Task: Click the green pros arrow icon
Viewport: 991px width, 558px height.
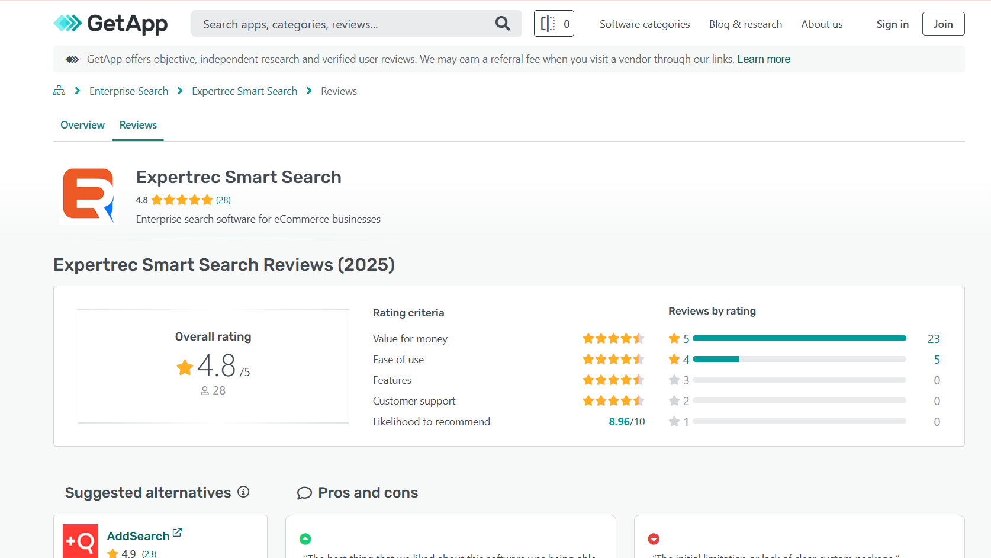Action: pyautogui.click(x=305, y=539)
